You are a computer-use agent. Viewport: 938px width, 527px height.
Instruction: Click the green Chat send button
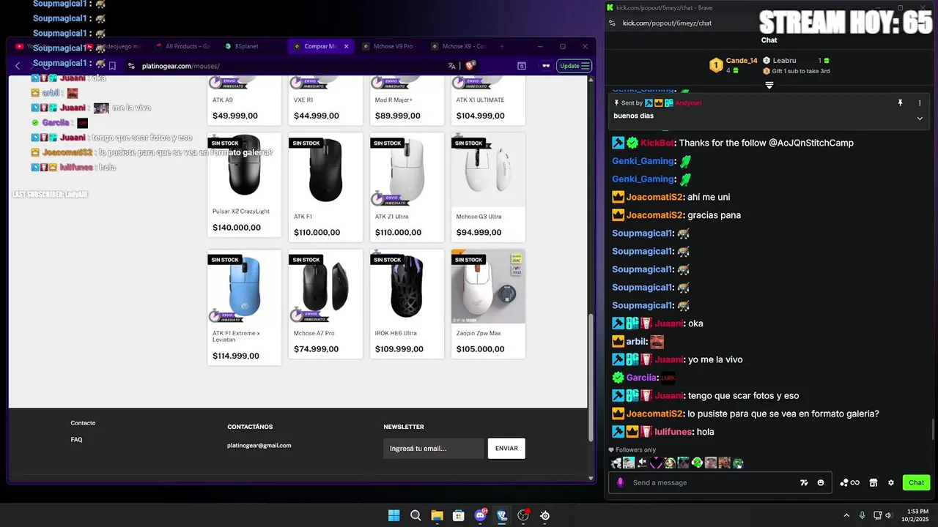tap(917, 482)
